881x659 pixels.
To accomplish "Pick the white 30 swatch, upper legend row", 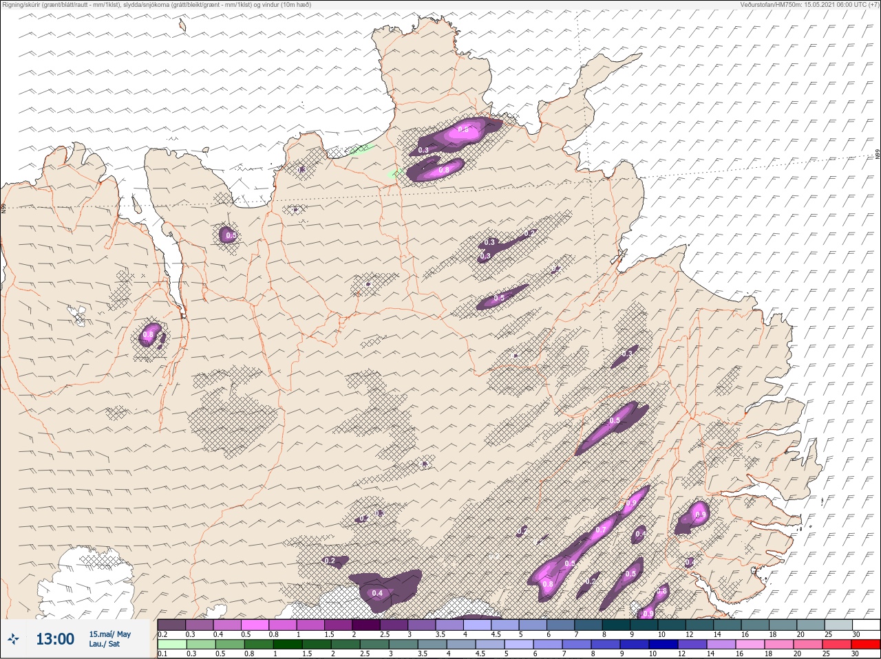I will 866,625.
